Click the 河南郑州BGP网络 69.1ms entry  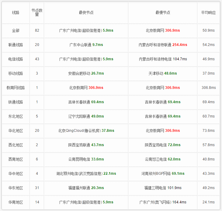click(163, 174)
